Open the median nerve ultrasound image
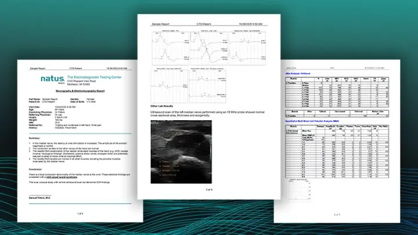 (x=181, y=152)
